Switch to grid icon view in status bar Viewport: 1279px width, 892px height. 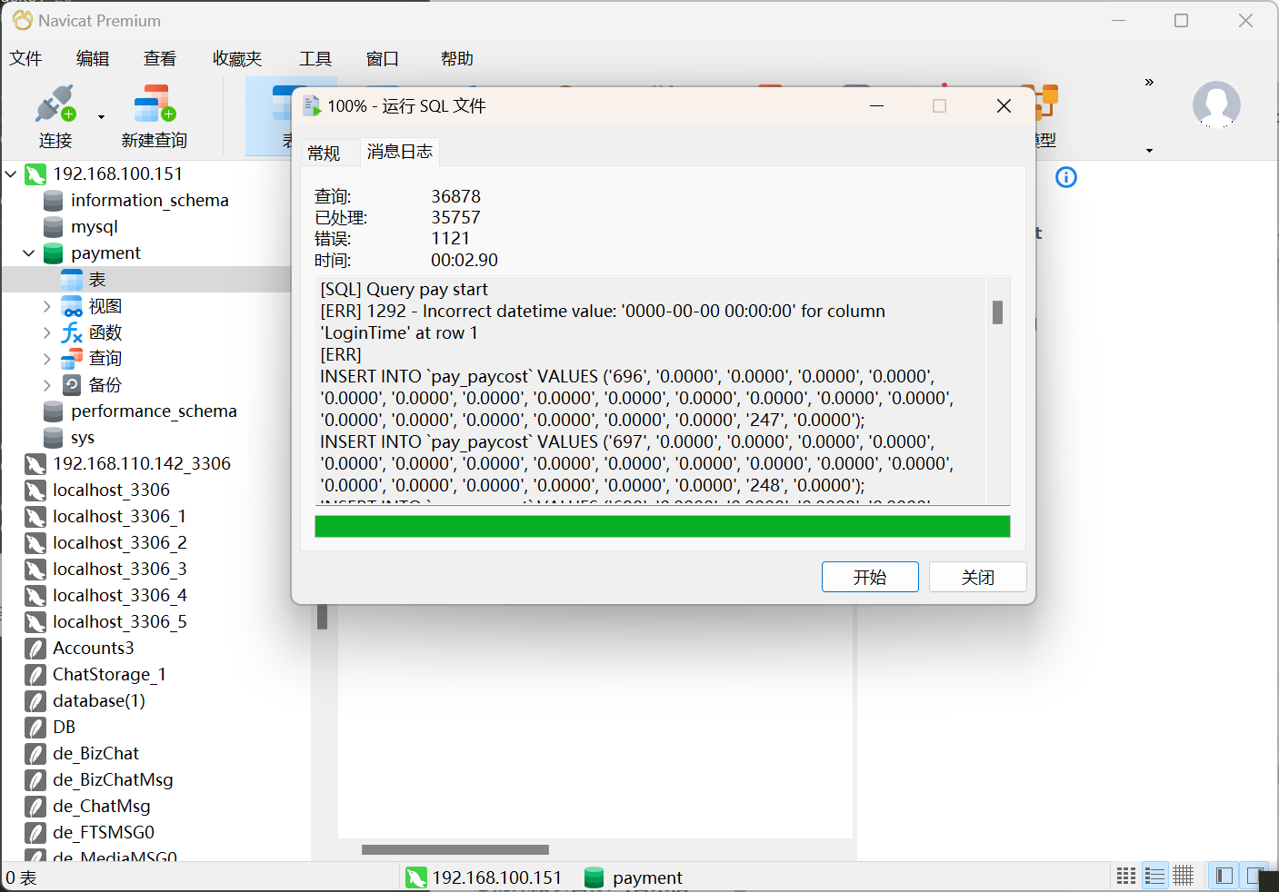(x=1126, y=876)
